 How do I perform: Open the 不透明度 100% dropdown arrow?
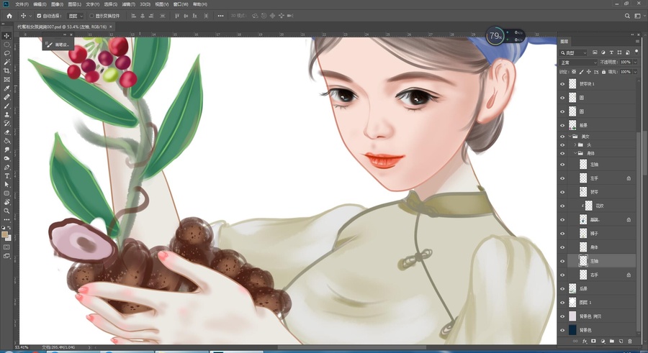pos(635,63)
